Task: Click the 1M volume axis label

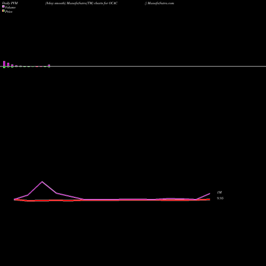Action: 220,193
